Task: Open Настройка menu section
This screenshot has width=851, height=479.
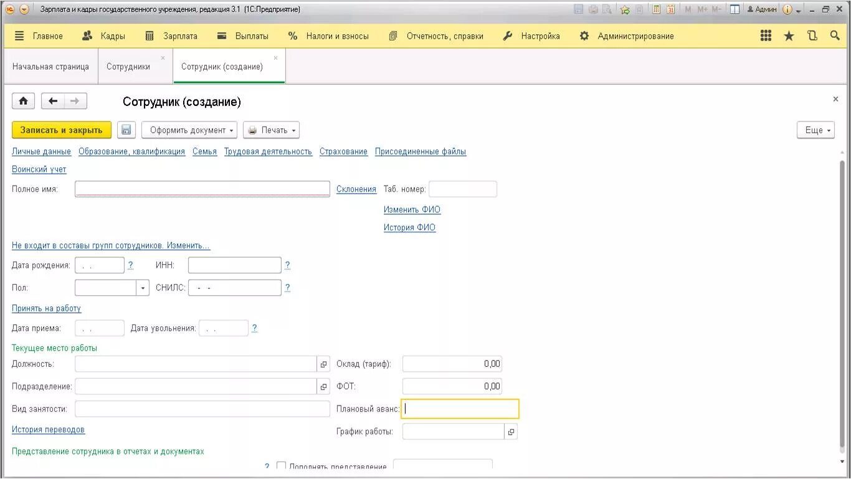Action: (x=531, y=36)
